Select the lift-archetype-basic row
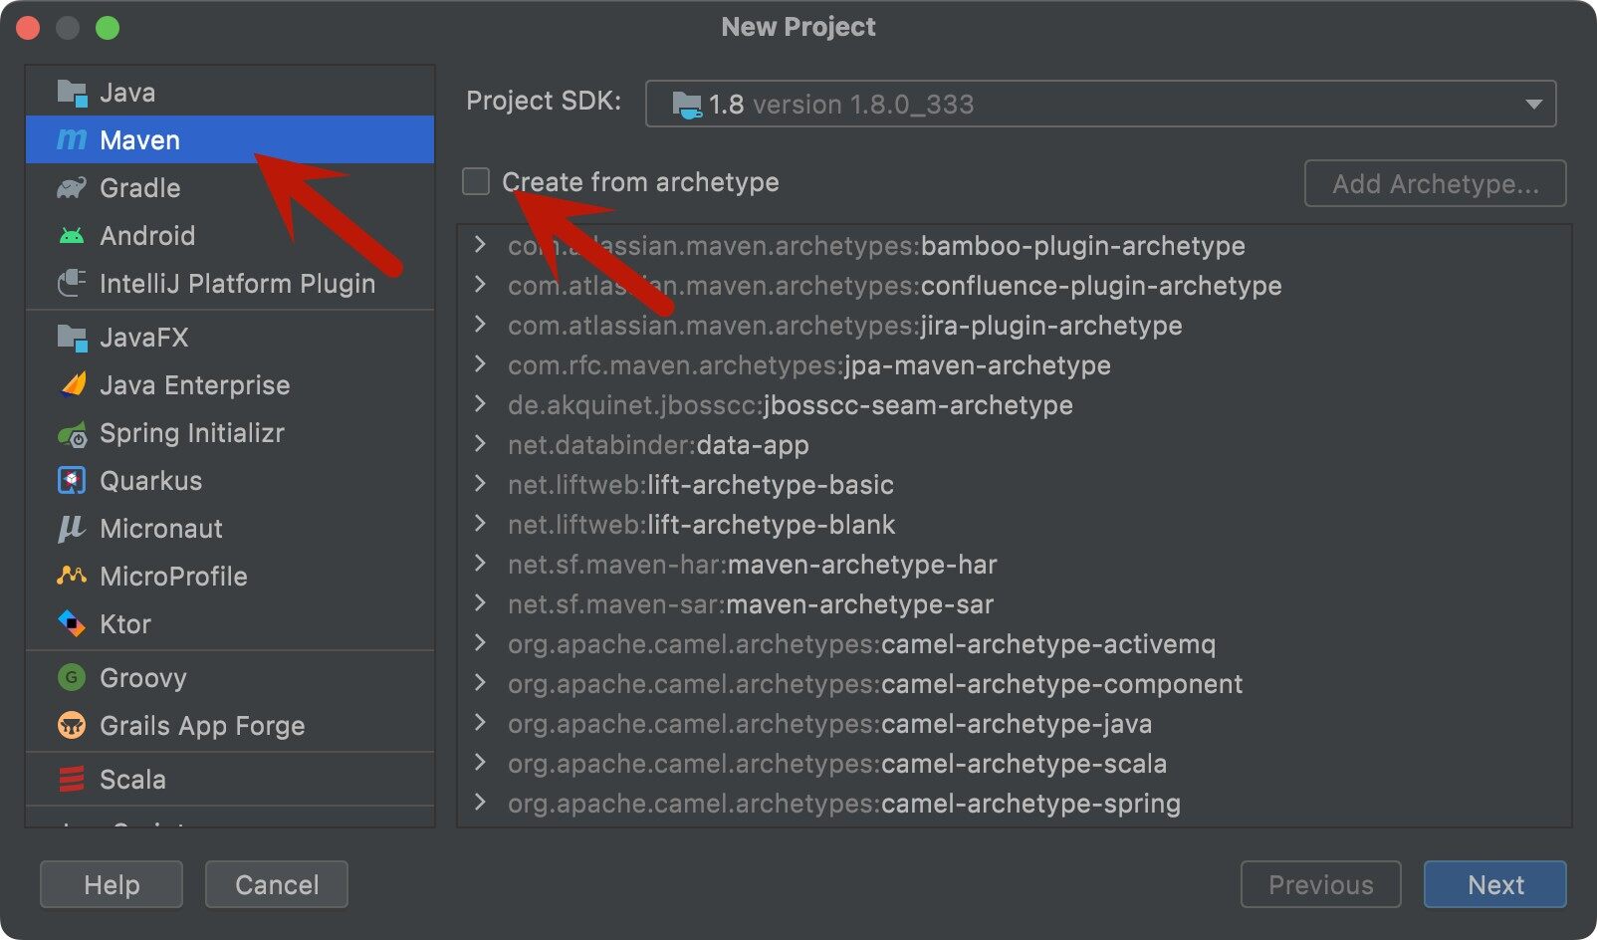This screenshot has height=940, width=1597. tap(770, 485)
